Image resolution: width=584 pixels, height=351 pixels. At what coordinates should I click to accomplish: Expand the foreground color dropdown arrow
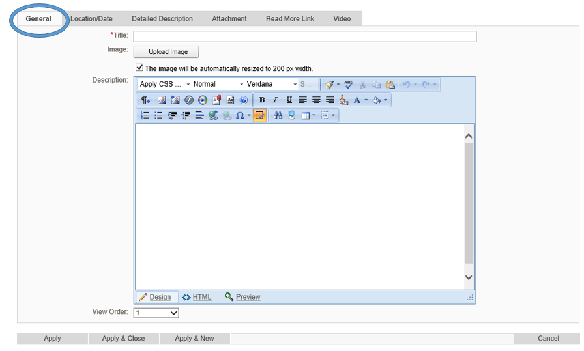point(366,100)
